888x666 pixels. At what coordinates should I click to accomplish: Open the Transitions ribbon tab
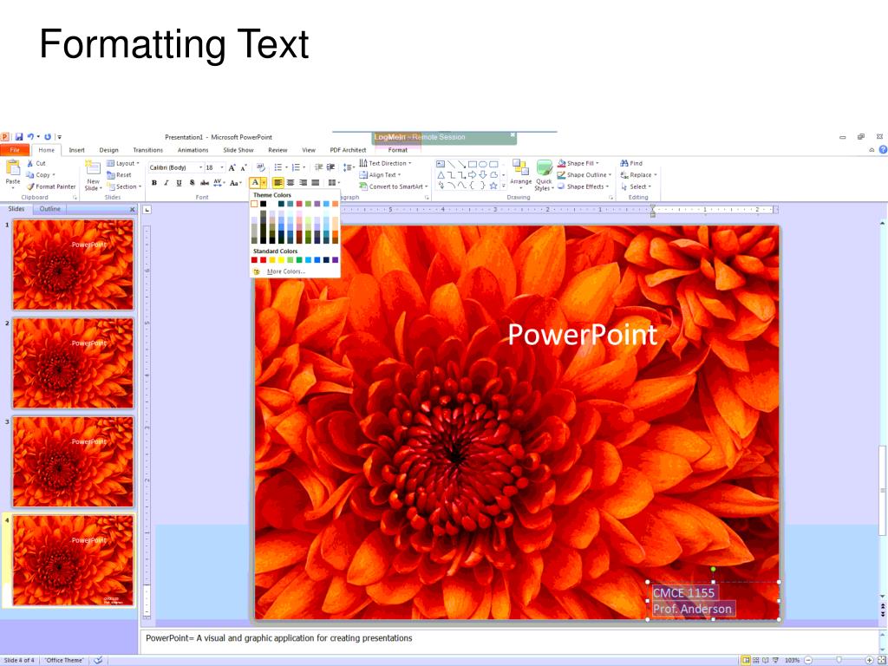tap(147, 150)
